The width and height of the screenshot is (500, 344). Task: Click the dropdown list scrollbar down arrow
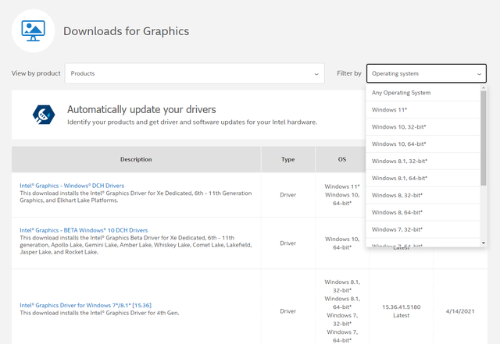click(484, 243)
